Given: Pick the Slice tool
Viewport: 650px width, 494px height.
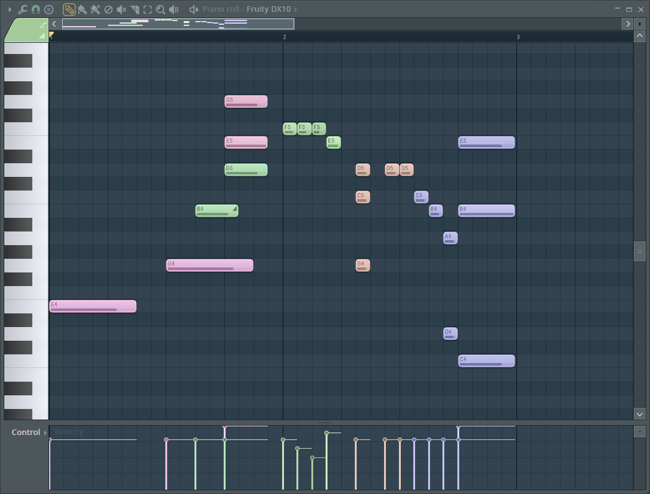Looking at the screenshot, I should [134, 9].
